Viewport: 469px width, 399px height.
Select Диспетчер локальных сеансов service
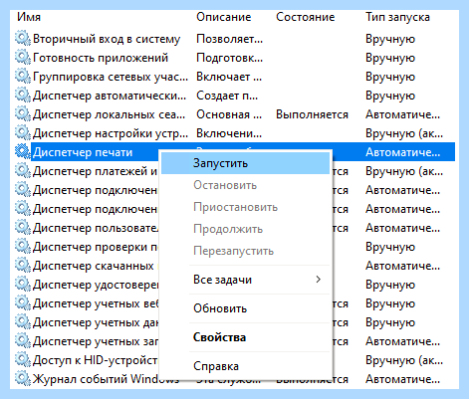[x=110, y=114]
